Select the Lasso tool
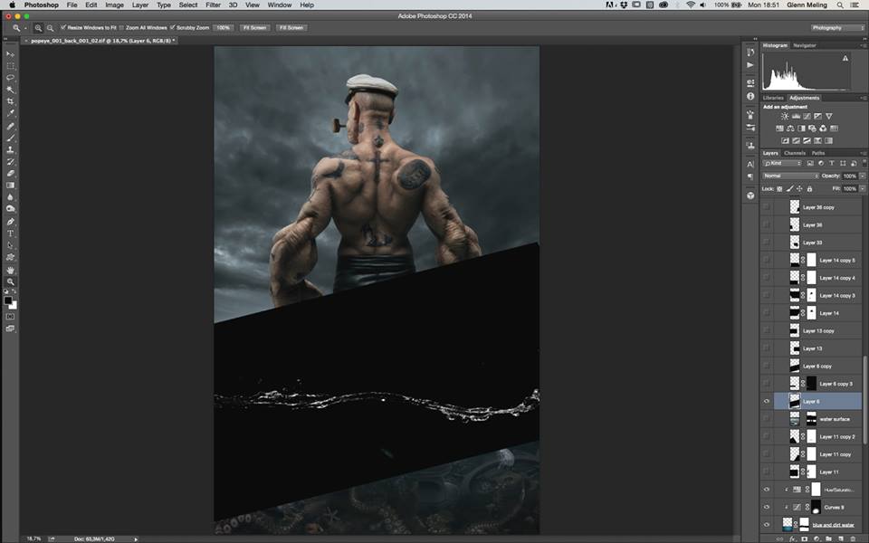 11,78
